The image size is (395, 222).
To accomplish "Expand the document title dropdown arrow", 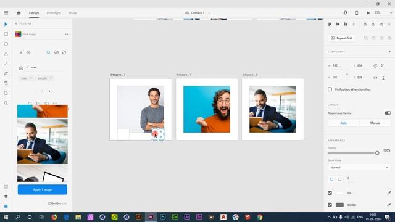I will (209, 13).
